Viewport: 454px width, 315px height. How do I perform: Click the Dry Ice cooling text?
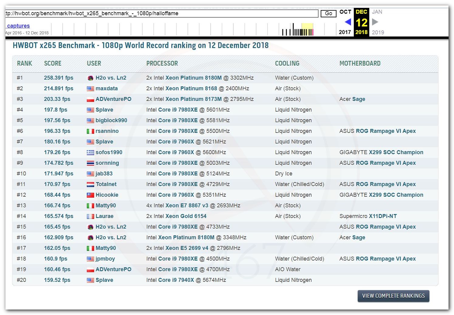(284, 174)
